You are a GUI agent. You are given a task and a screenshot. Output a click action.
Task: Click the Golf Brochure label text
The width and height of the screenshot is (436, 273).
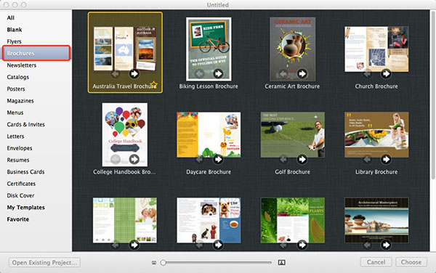pyautogui.click(x=293, y=172)
